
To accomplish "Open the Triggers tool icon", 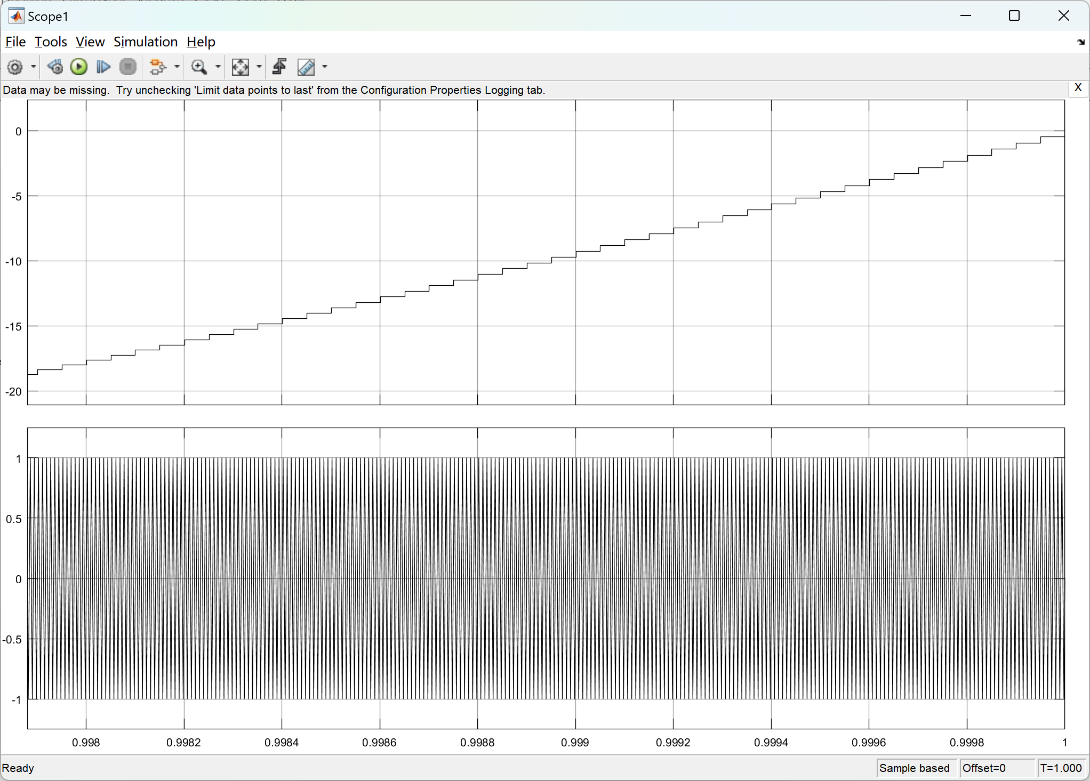I will tap(279, 67).
